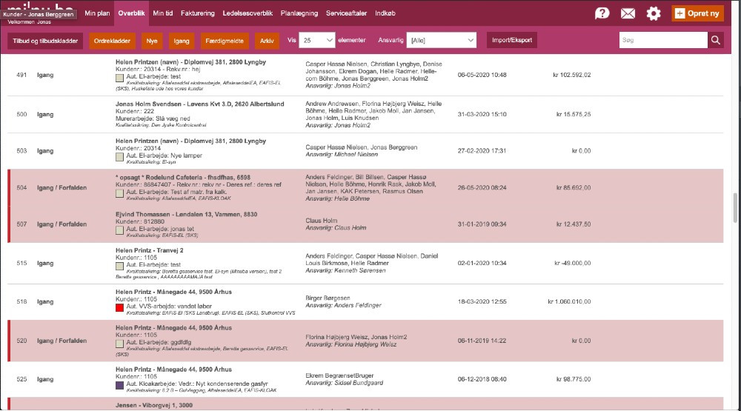Click the purple color square on order 525

point(120,385)
